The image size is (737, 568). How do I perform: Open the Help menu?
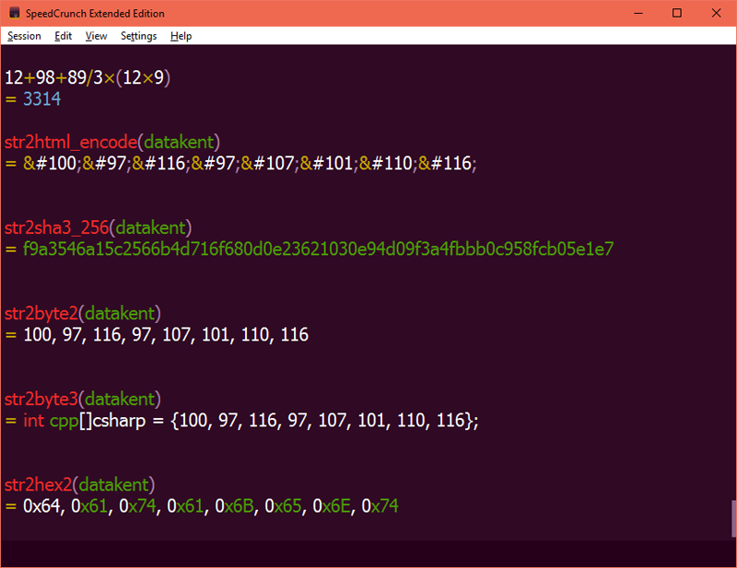(181, 36)
